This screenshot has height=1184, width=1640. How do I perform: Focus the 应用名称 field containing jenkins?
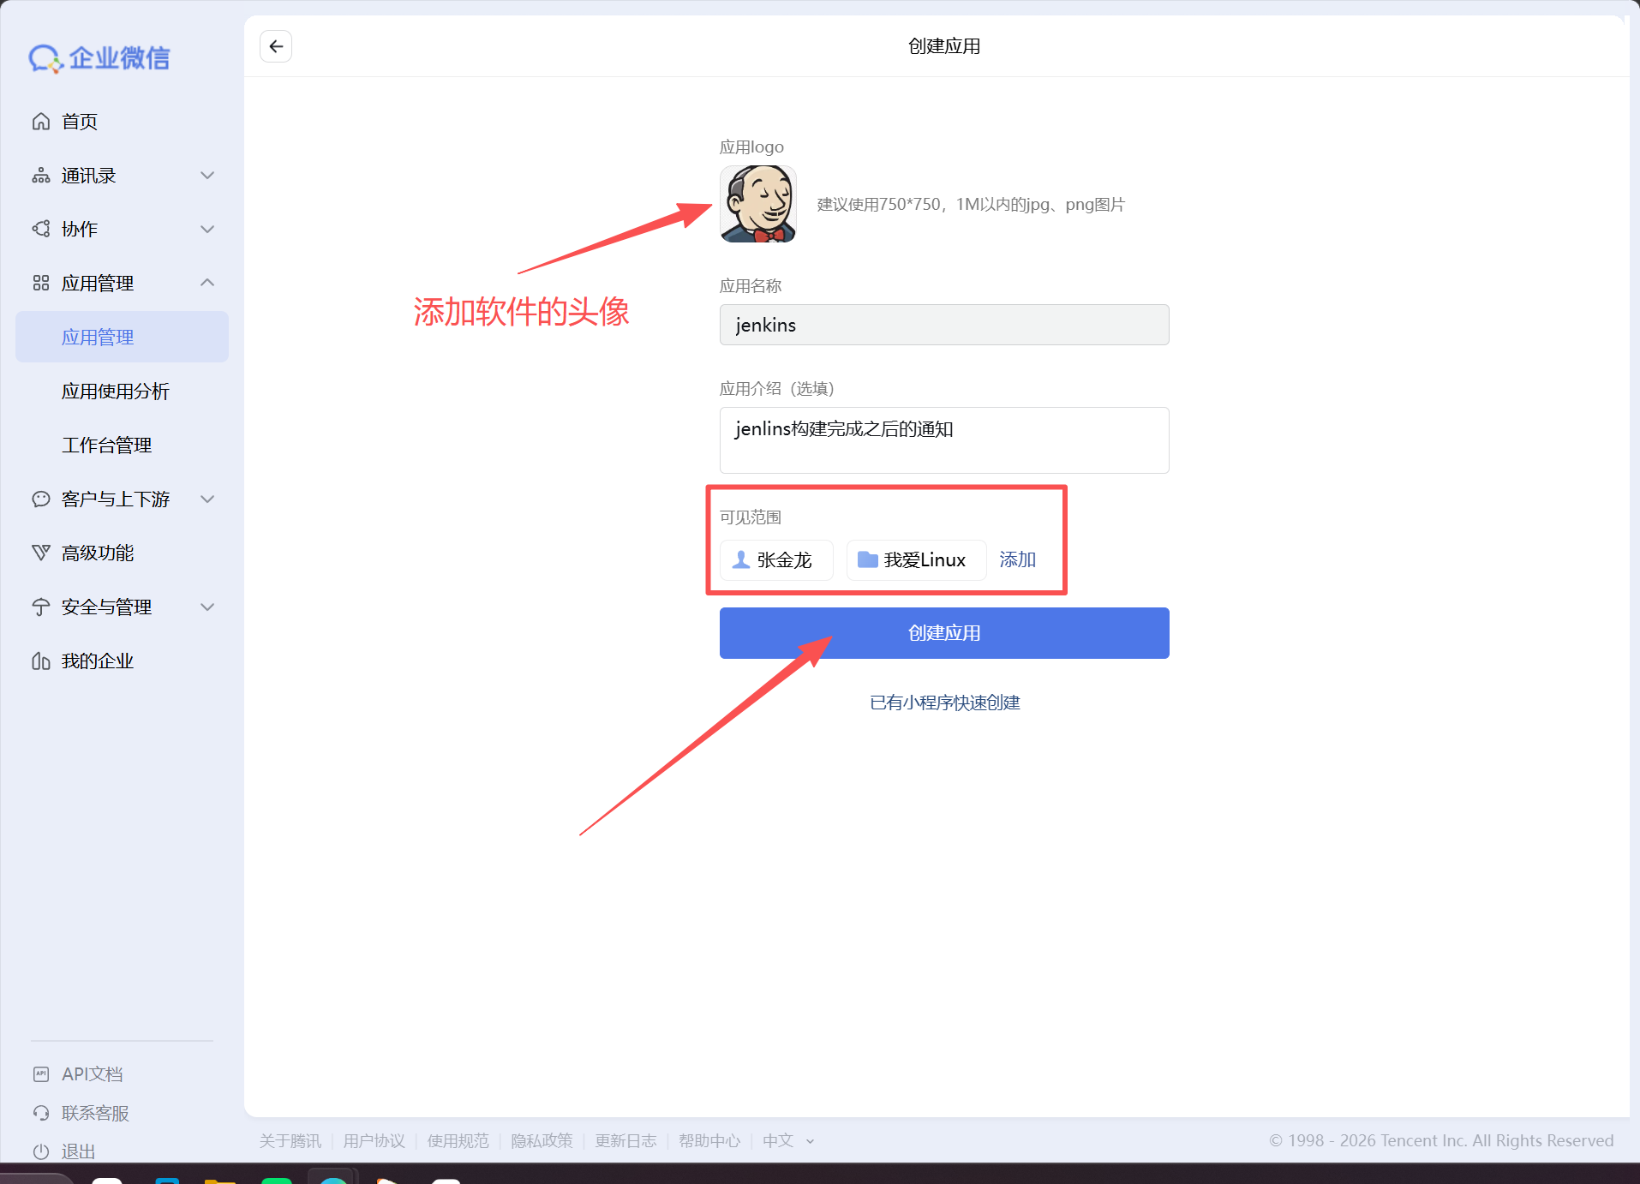(x=944, y=325)
